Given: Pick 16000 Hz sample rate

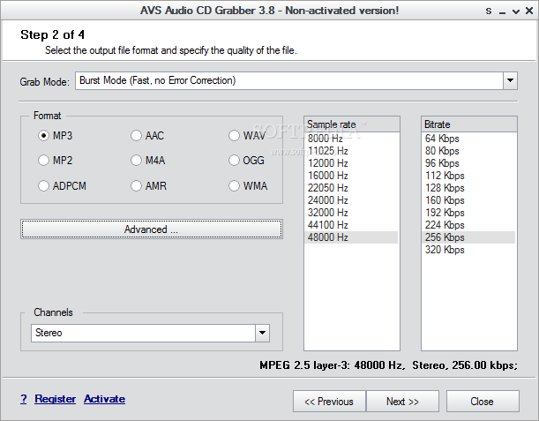Looking at the screenshot, I should (x=351, y=176).
